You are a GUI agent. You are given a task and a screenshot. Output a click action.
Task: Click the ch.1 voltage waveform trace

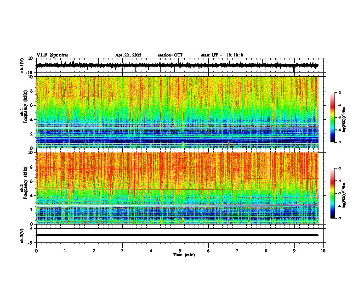177,65
